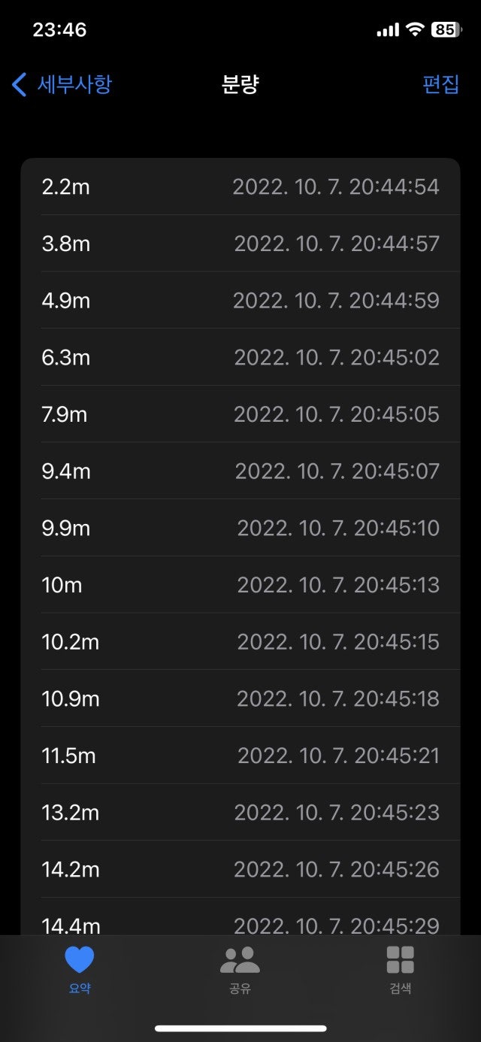
Task: Select the 2.2m record entry
Action: click(240, 186)
